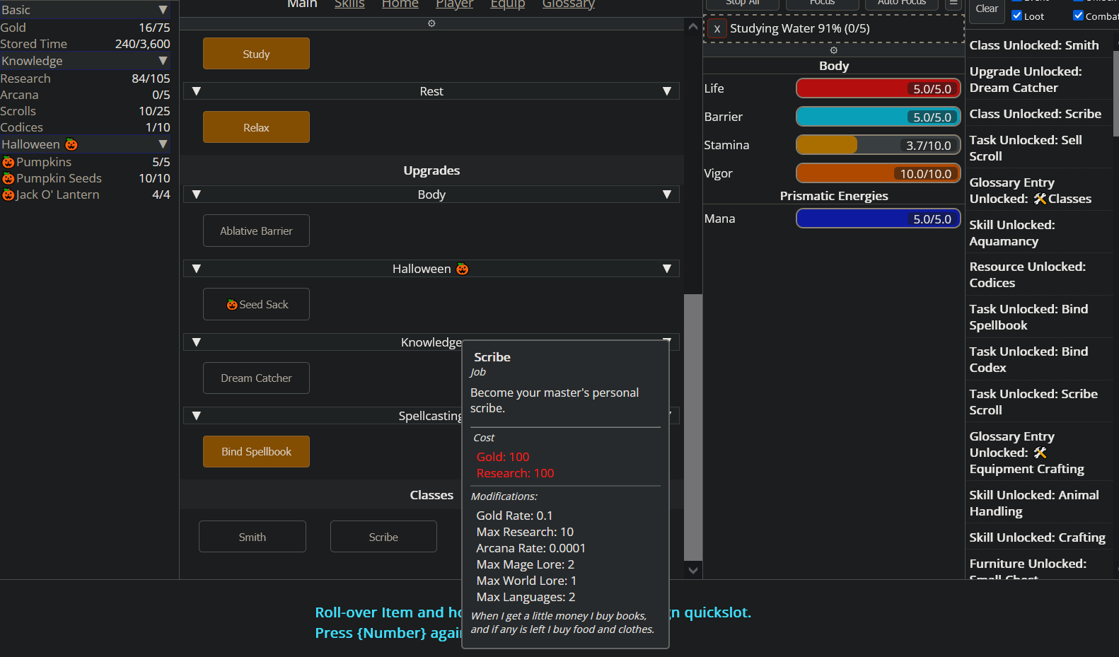The height and width of the screenshot is (657, 1119).
Task: Click the blue Mana bar
Action: point(879,219)
